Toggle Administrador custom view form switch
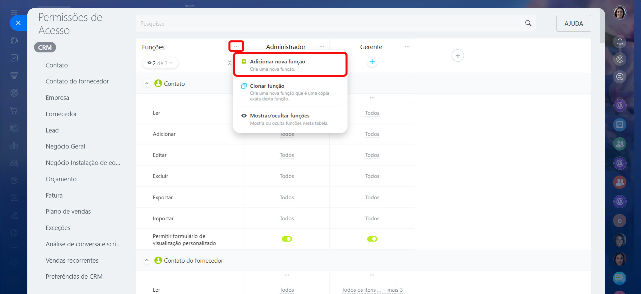Viewport: 641px width, 294px height. click(287, 239)
